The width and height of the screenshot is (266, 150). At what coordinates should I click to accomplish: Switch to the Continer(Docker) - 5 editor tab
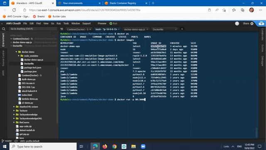pos(78,30)
